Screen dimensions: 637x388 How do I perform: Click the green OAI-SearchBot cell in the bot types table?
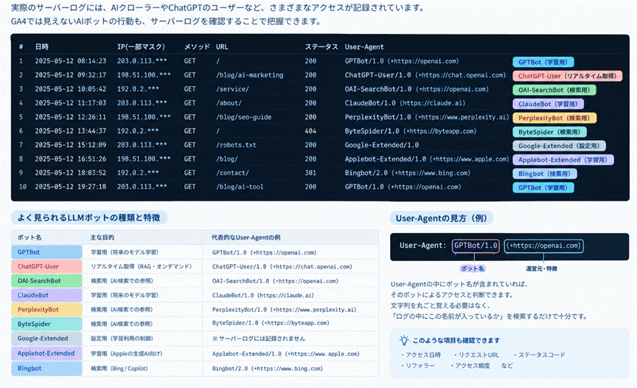(x=46, y=281)
